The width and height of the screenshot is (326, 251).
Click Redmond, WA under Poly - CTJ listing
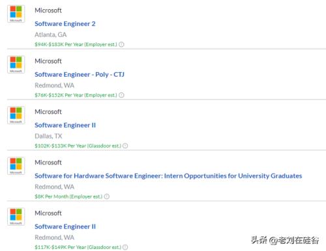coord(55,85)
